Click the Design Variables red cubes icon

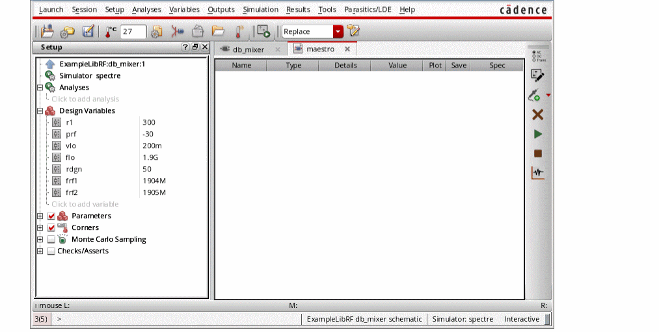(x=50, y=111)
